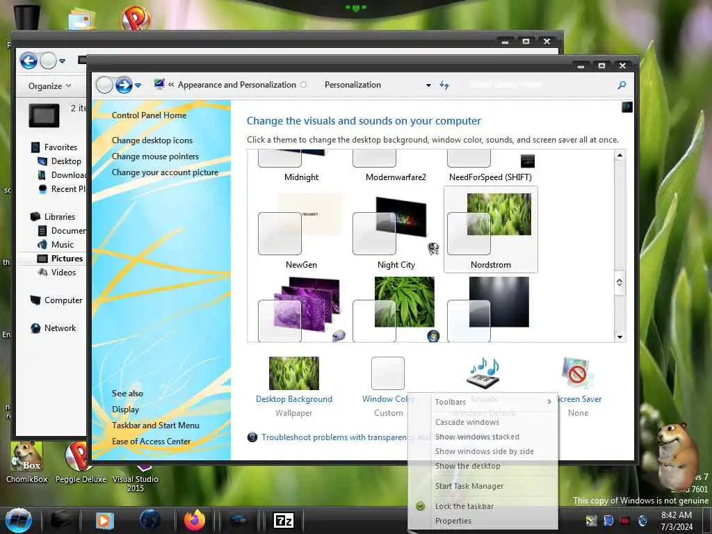The image size is (712, 534).
Task: Open Firefox from the taskbar
Action: [x=195, y=520]
